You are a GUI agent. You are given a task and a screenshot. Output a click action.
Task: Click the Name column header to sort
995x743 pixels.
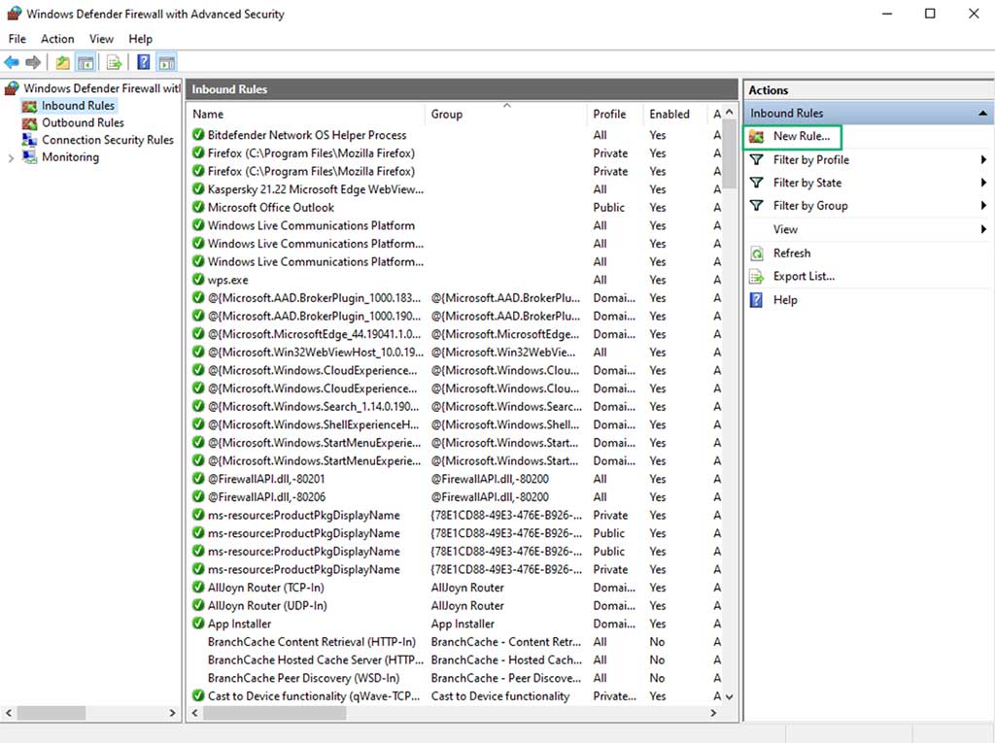pyautogui.click(x=208, y=114)
